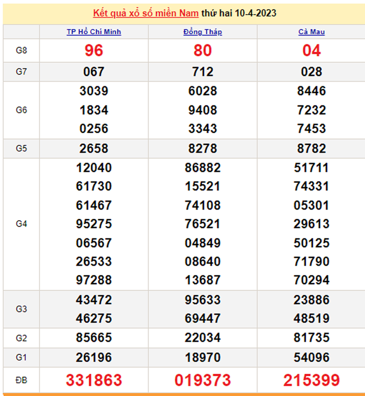Click the red G8 number 96

coord(94,51)
